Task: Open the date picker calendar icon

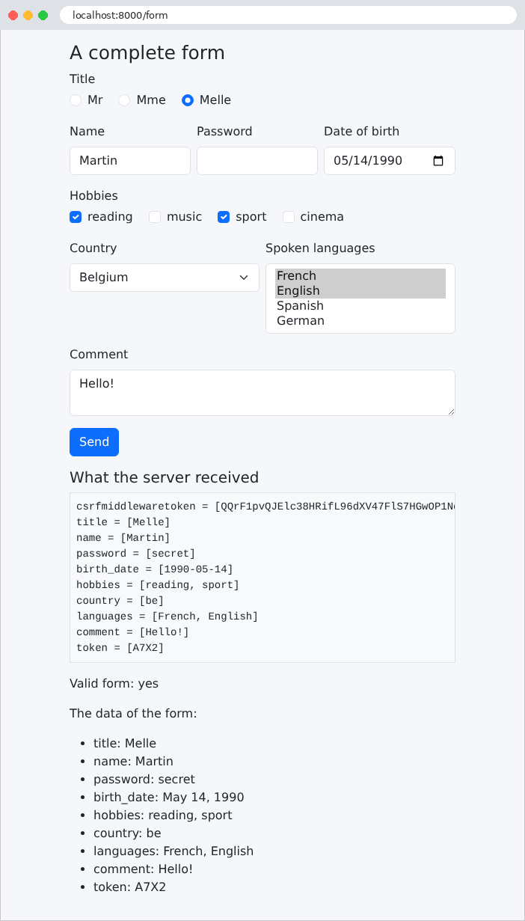Action: coord(439,161)
